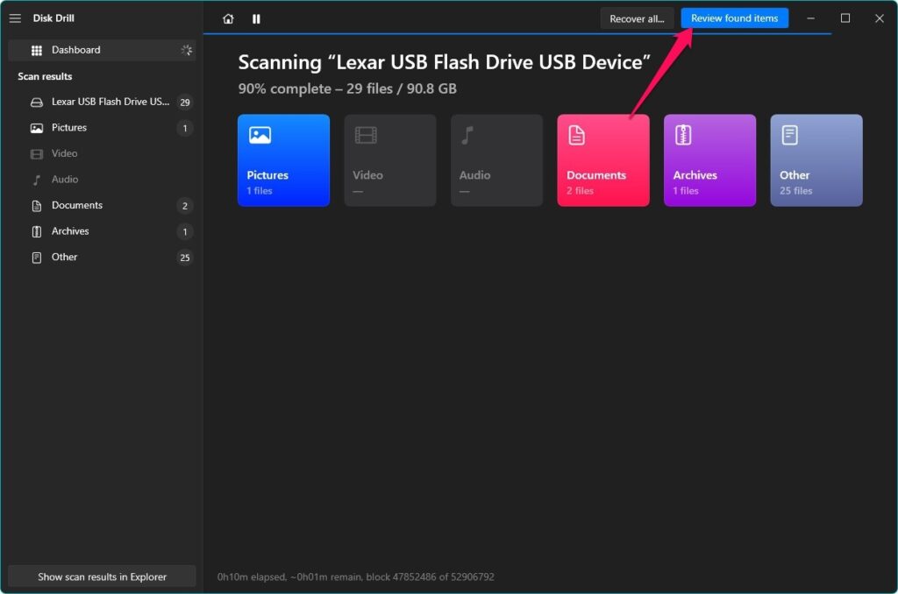Select Pictures in the sidebar
Screen dimensions: 898x594
(x=69, y=128)
